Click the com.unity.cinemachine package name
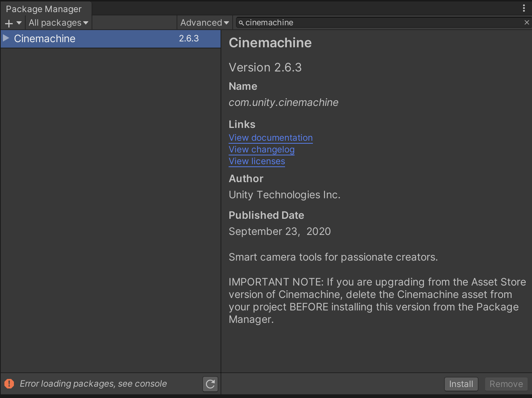532x398 pixels. click(x=284, y=103)
